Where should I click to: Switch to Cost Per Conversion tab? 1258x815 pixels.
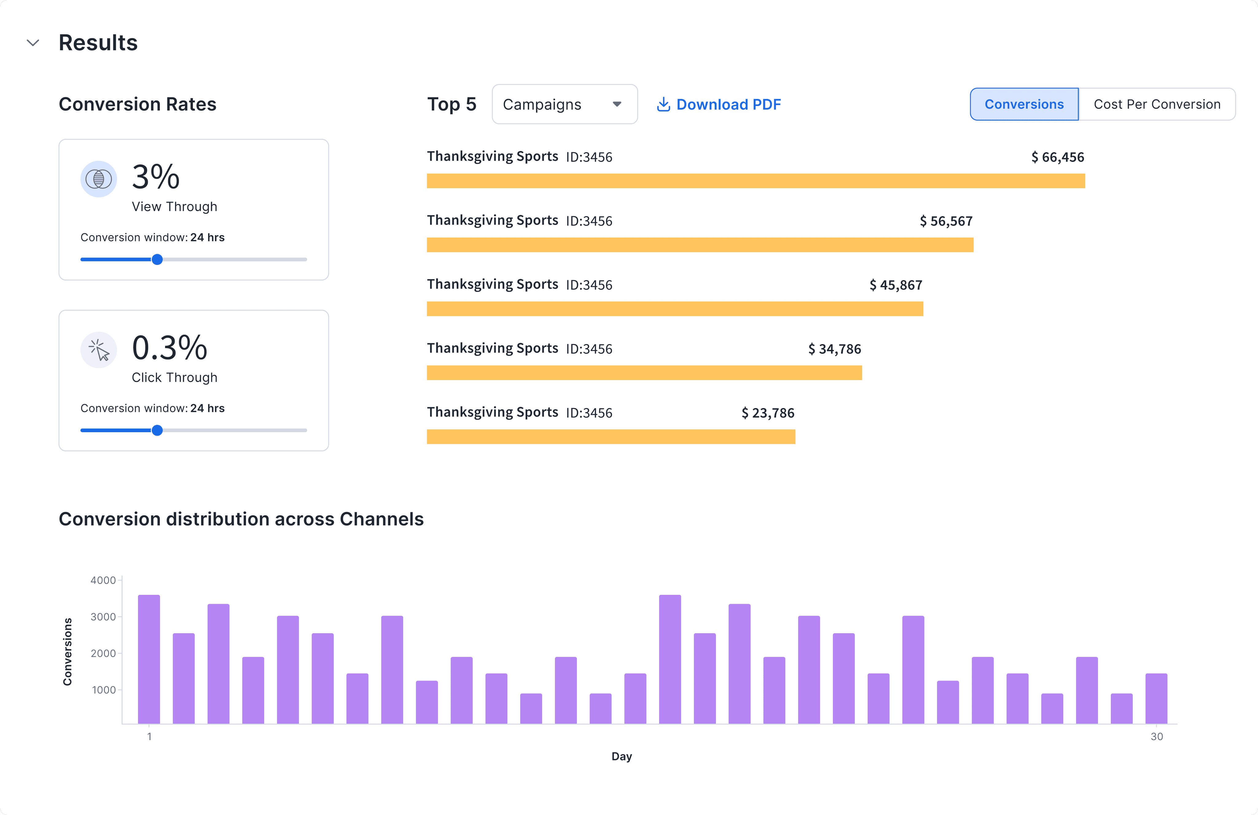coord(1157,104)
